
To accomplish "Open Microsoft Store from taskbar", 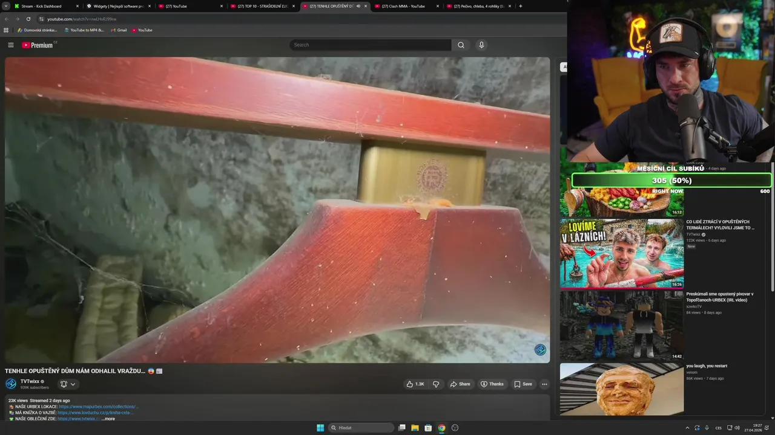I will coord(428,428).
